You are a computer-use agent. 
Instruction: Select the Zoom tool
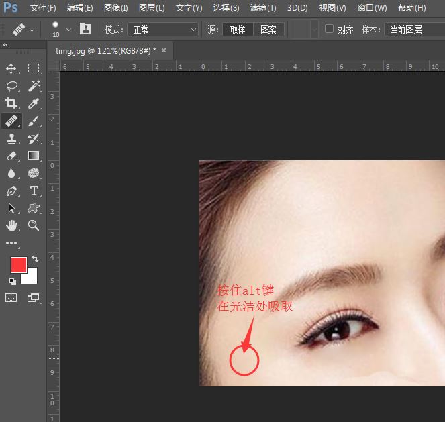click(34, 225)
